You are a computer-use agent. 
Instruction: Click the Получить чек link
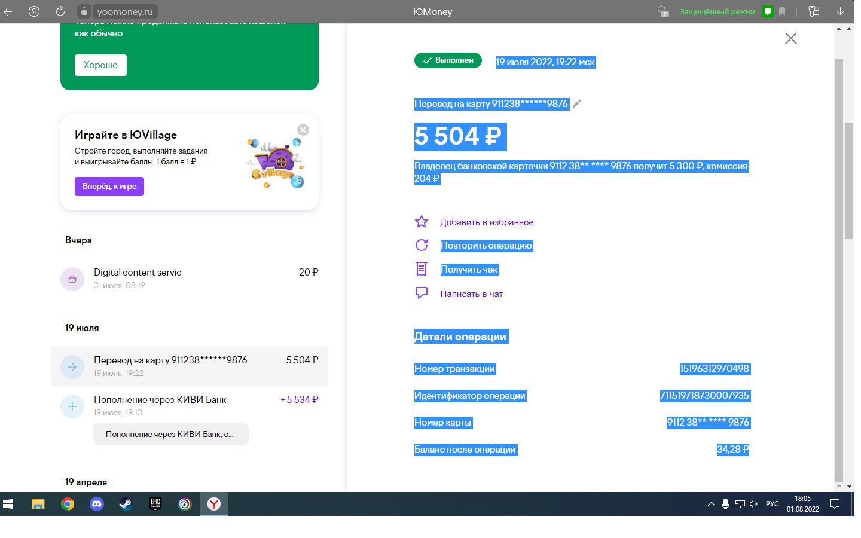469,270
